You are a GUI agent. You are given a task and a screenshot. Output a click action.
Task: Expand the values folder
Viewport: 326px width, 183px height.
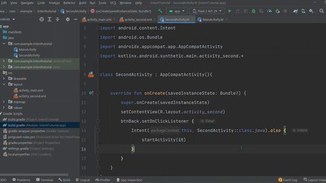tap(4, 107)
